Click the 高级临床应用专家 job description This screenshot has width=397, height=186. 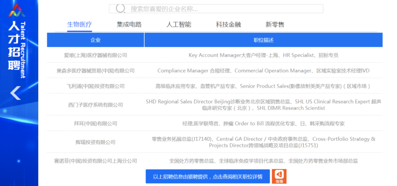[264, 86]
